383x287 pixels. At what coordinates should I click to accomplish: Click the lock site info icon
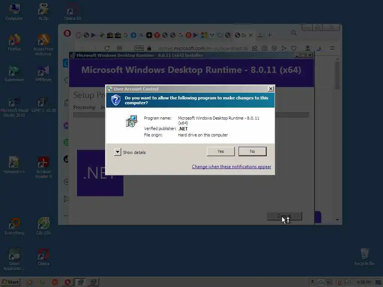(149, 48)
